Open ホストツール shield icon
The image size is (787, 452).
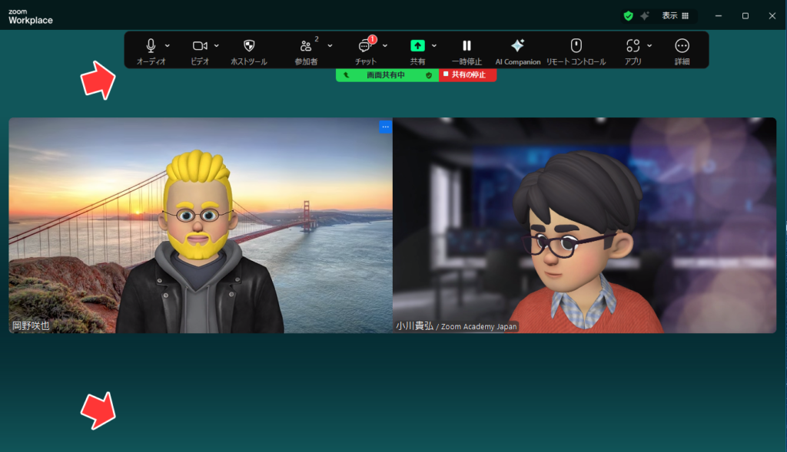pyautogui.click(x=248, y=46)
